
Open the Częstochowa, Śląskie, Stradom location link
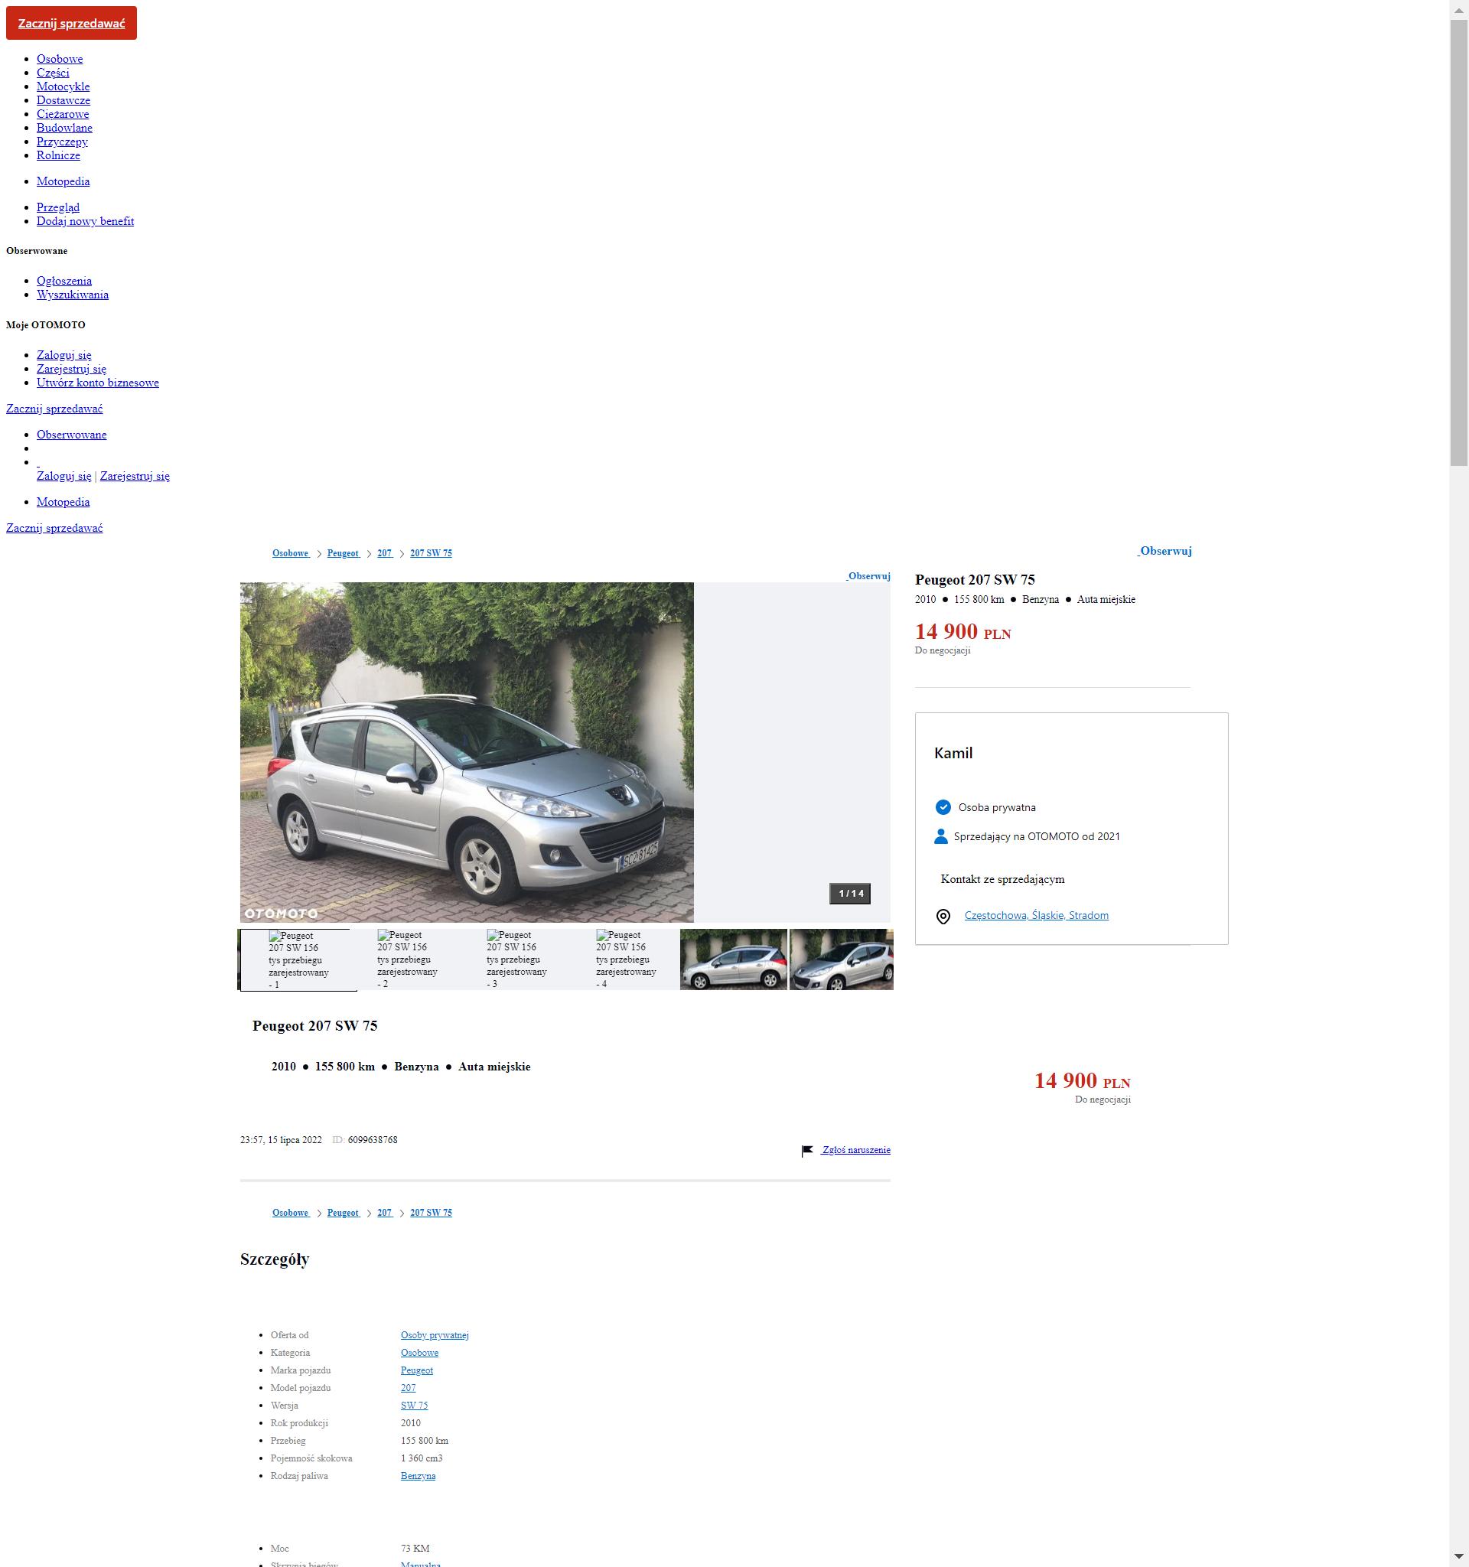(1035, 915)
